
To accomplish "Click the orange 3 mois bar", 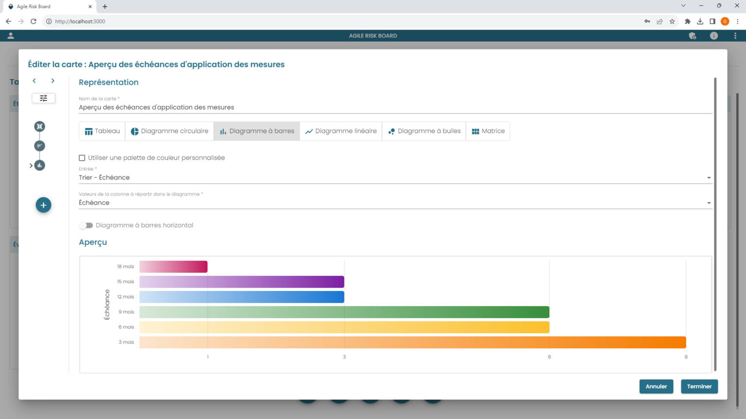I will (x=412, y=342).
